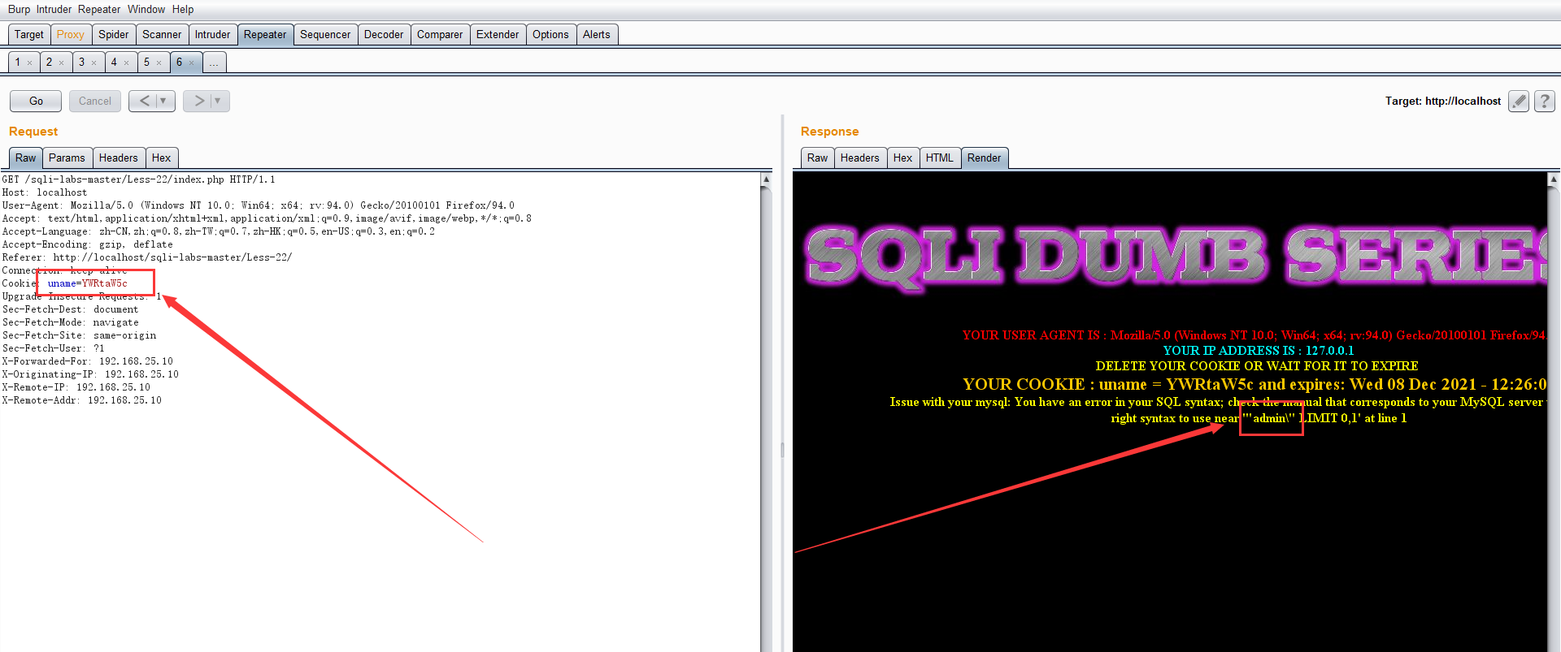
Task: Select the Repeater tool tab
Action: (265, 34)
